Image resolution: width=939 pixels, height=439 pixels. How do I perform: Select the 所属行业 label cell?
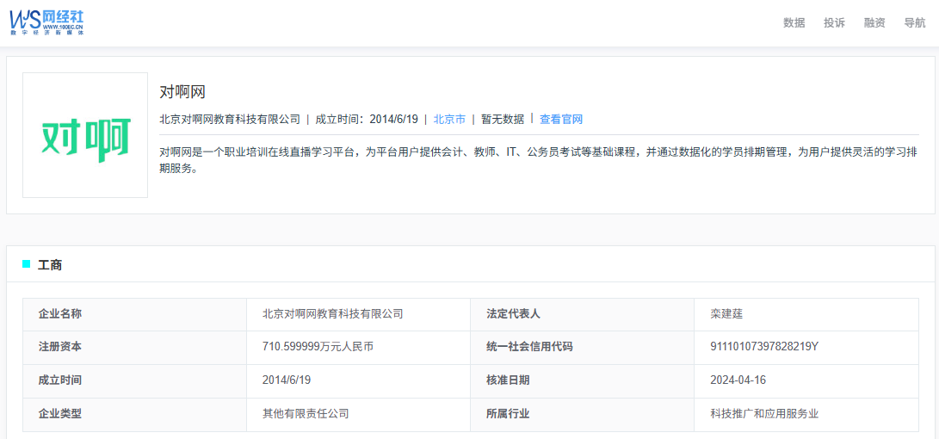pos(582,414)
